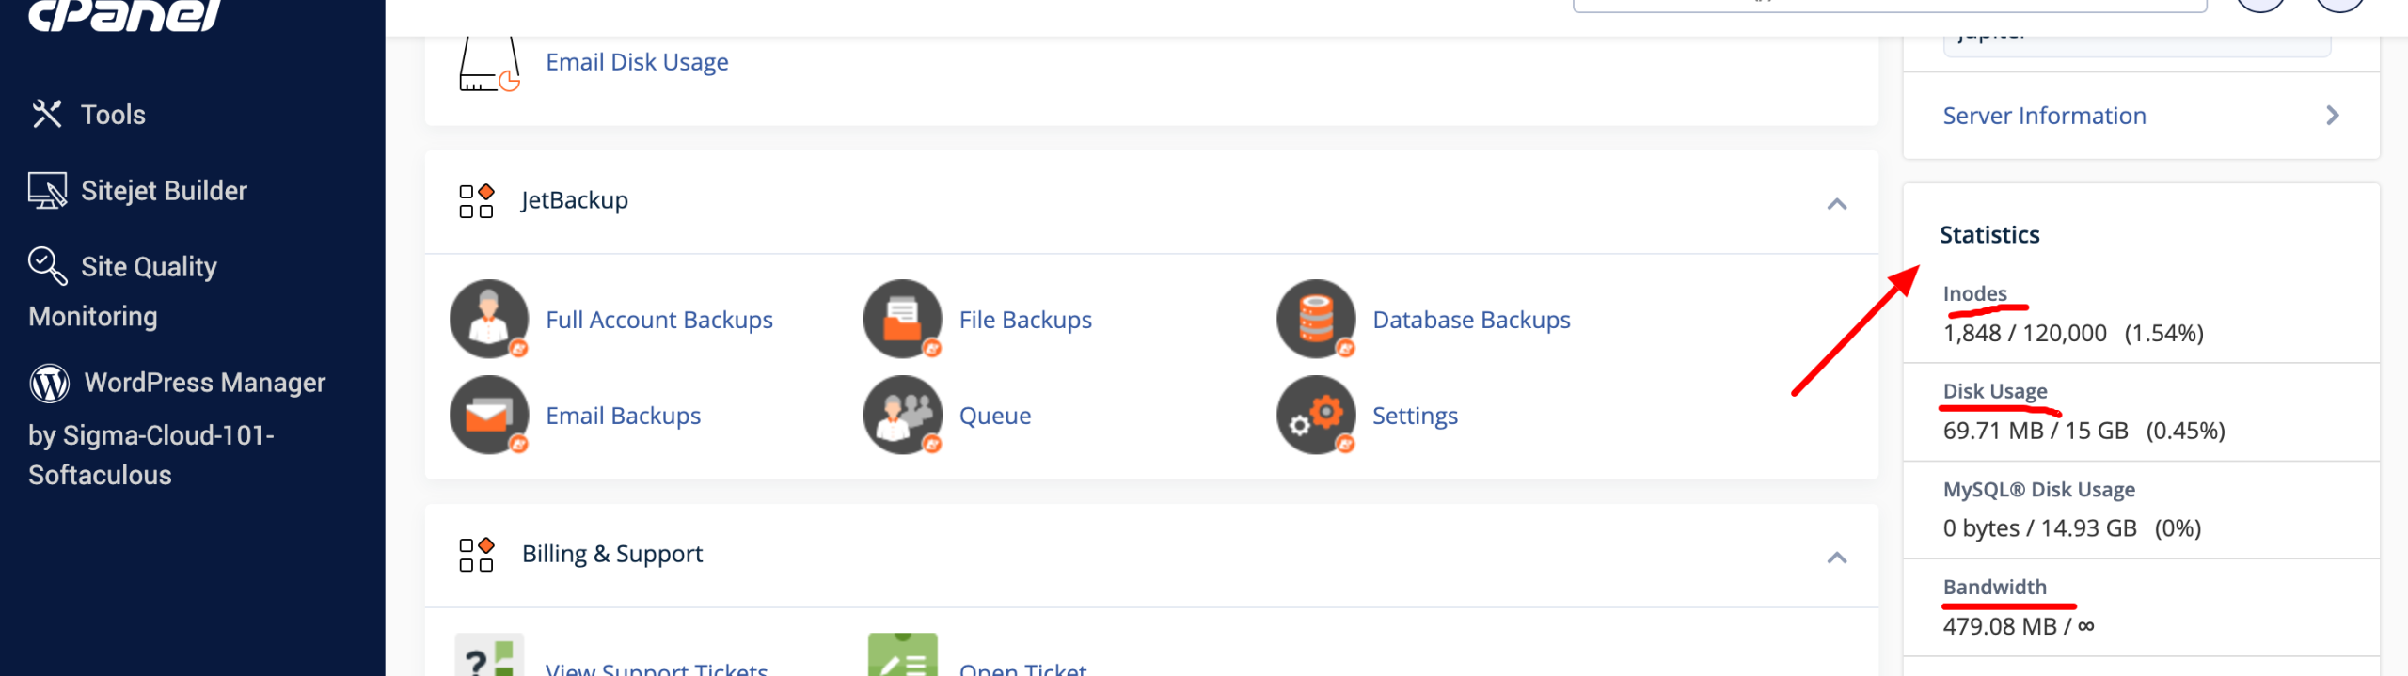
Task: Open the Database Backups link
Action: [1471, 320]
